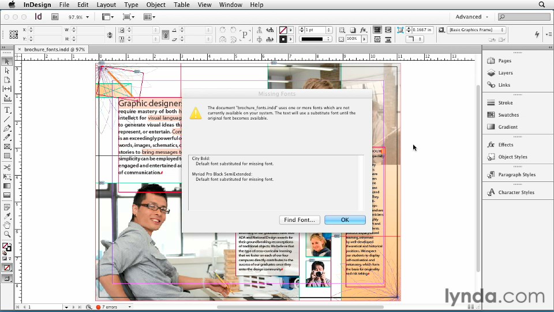Select the Line tool
This screenshot has height=312, width=554.
point(7,119)
